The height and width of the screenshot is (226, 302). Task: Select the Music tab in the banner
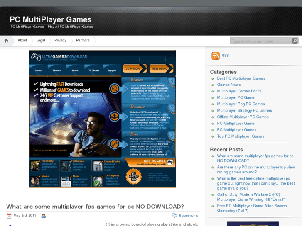click(x=75, y=70)
